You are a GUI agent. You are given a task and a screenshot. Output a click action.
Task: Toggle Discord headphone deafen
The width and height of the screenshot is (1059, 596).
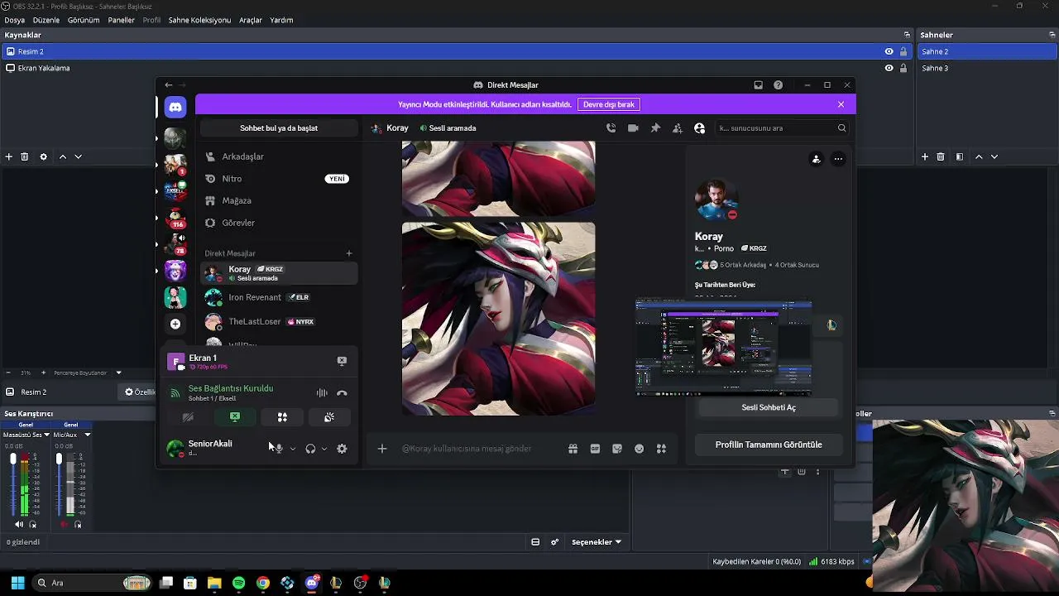pyautogui.click(x=310, y=449)
